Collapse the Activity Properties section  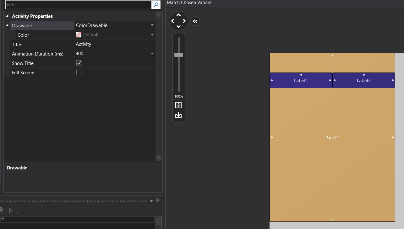[7, 16]
